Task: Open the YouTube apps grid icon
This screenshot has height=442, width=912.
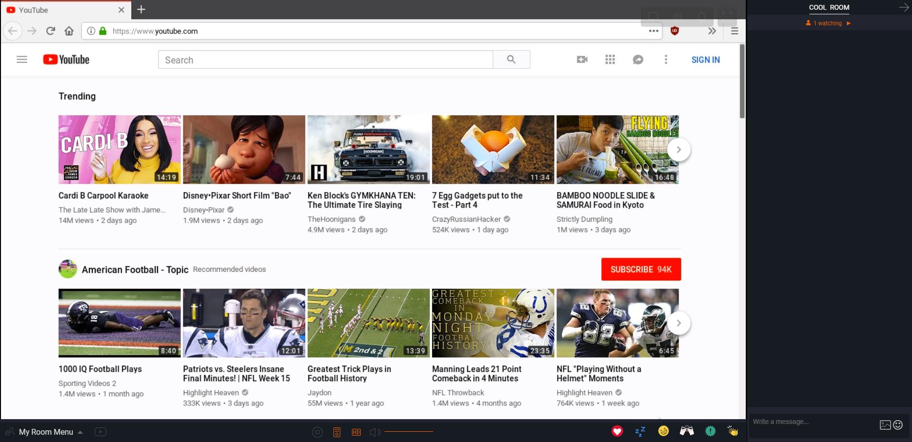Action: (610, 59)
